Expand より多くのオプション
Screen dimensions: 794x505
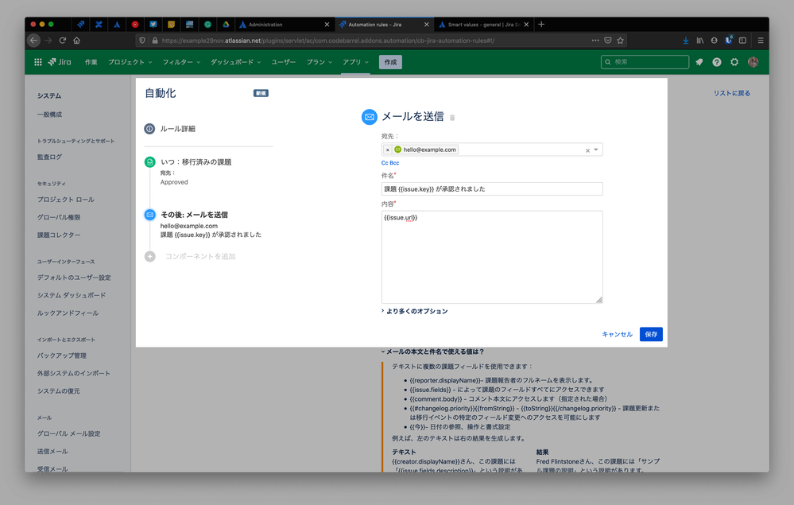[415, 311]
